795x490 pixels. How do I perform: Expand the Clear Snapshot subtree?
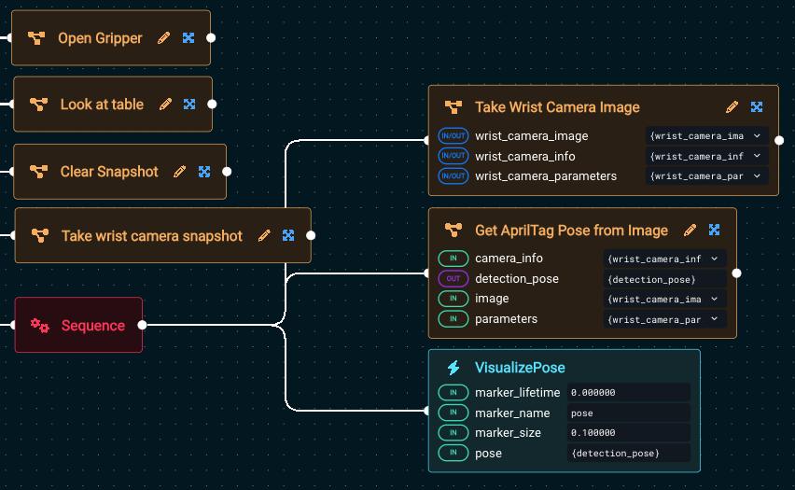[x=204, y=172]
